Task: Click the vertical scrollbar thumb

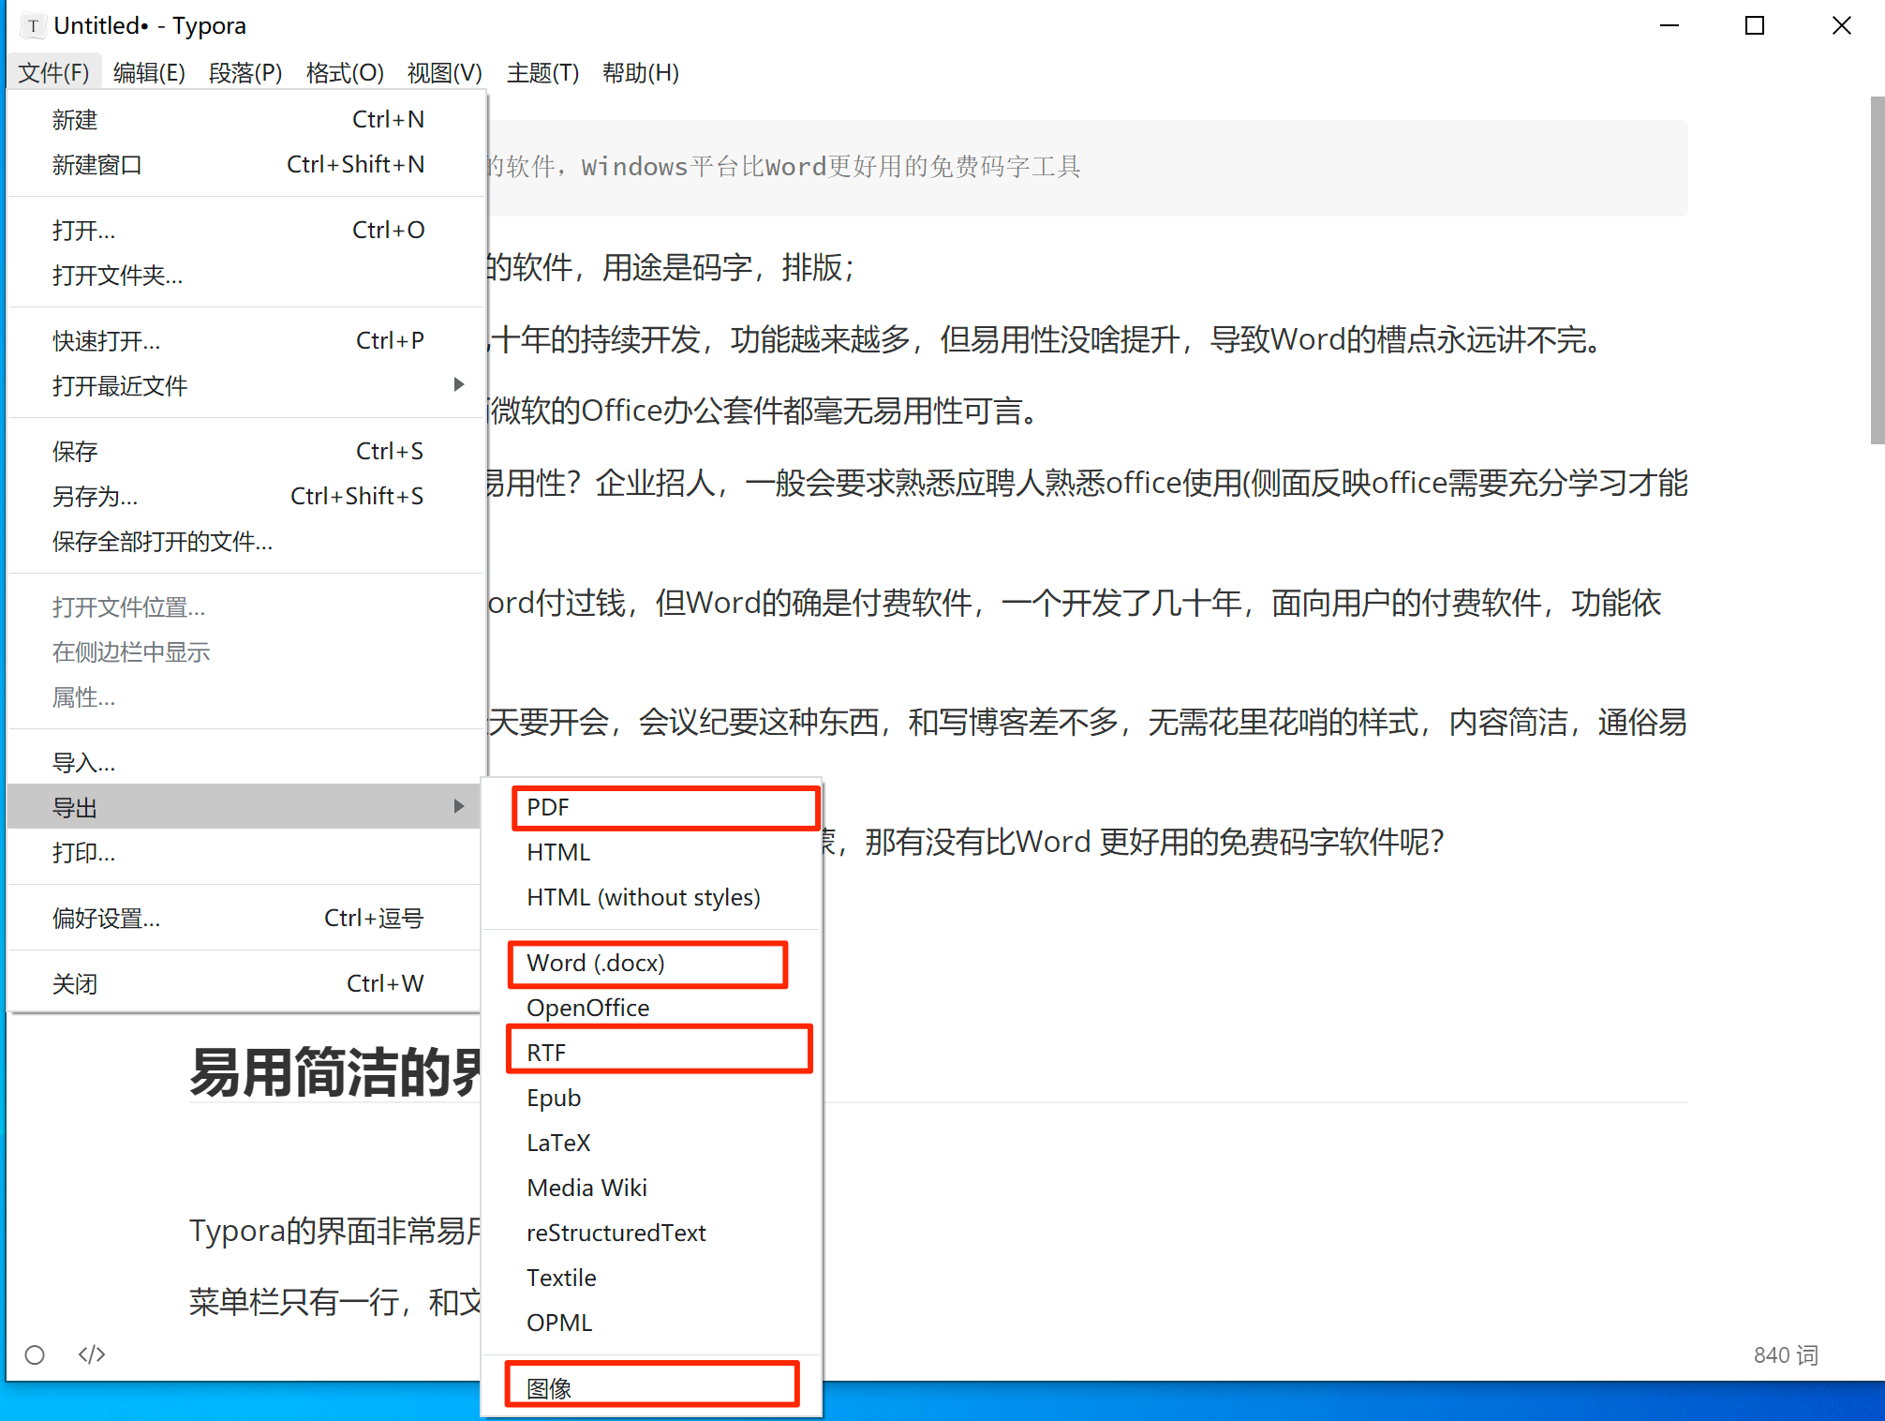Action: pyautogui.click(x=1877, y=272)
